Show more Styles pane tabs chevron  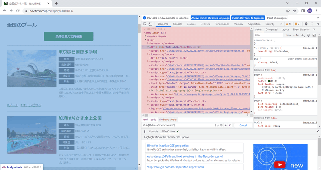[315, 30]
